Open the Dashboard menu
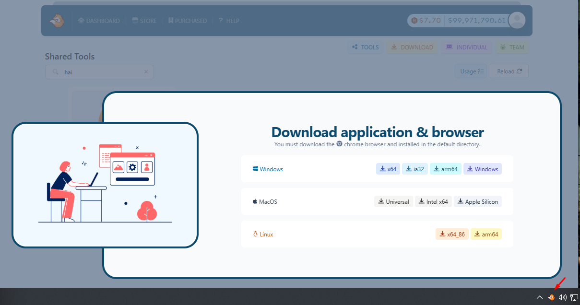The image size is (580, 305). (x=99, y=21)
